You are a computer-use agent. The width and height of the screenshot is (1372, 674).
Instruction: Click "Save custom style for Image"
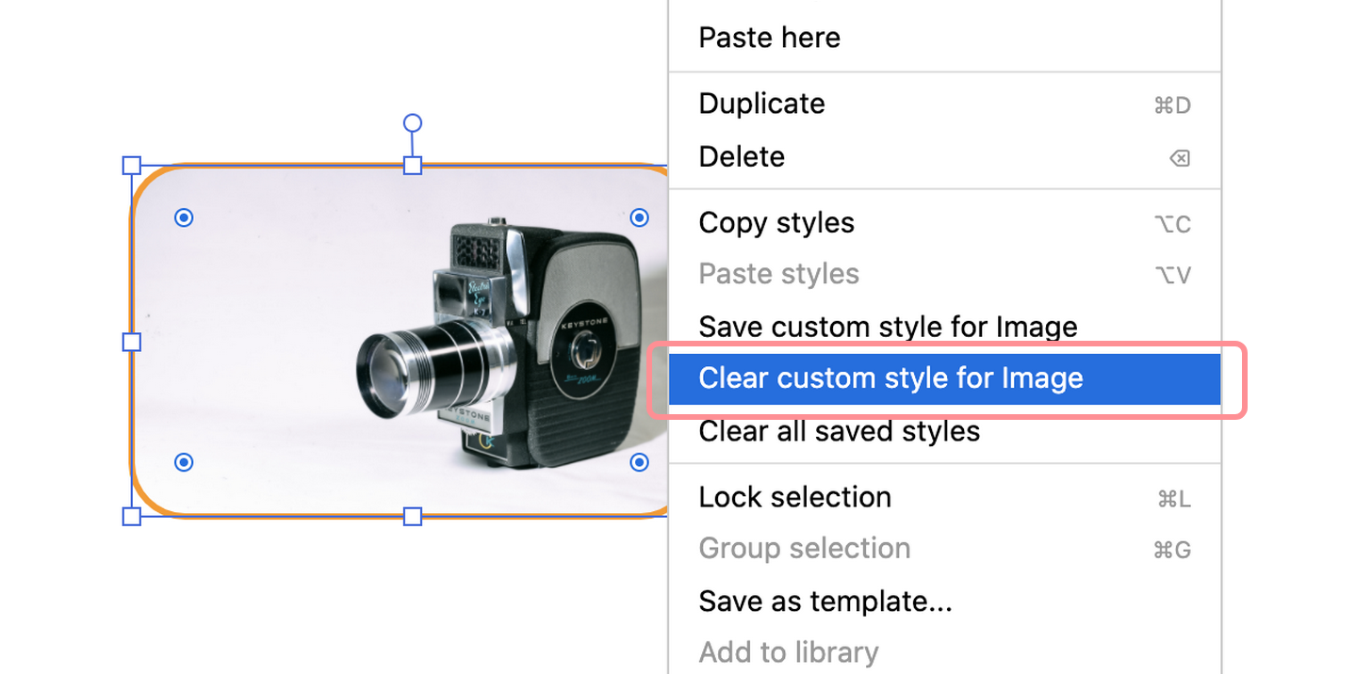888,327
